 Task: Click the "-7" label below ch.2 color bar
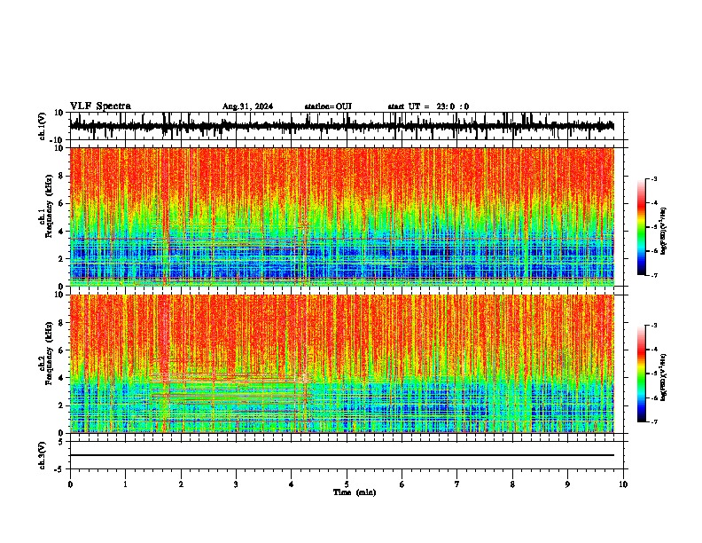(x=654, y=421)
